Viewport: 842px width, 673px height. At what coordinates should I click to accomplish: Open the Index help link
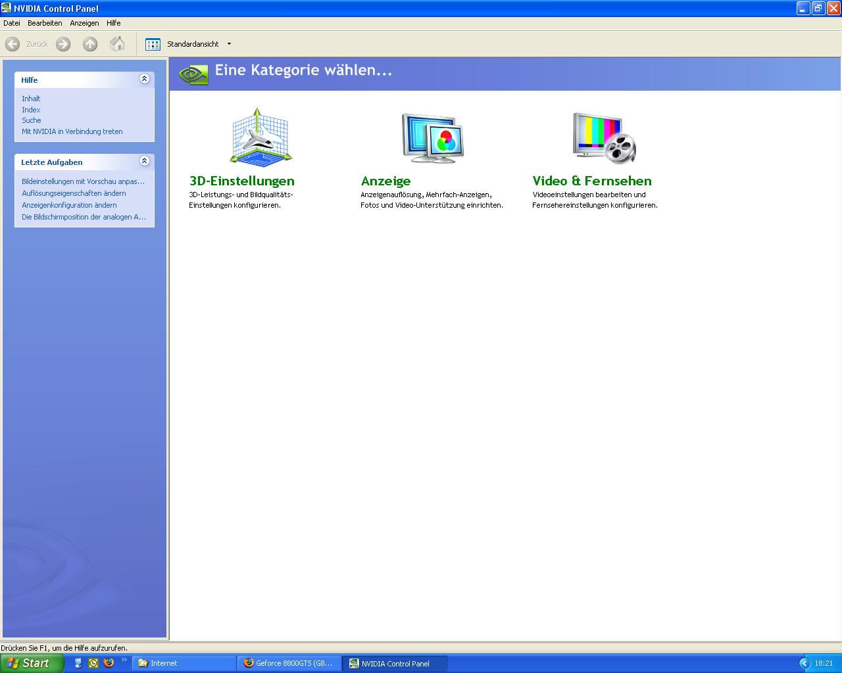click(31, 110)
